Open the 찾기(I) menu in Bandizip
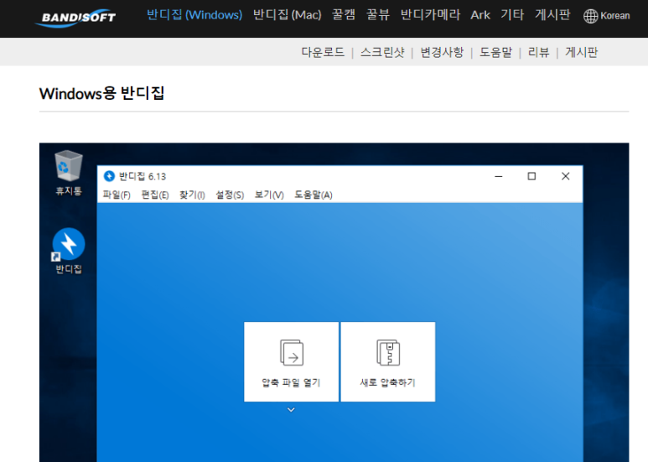648x462 pixels. [x=192, y=195]
